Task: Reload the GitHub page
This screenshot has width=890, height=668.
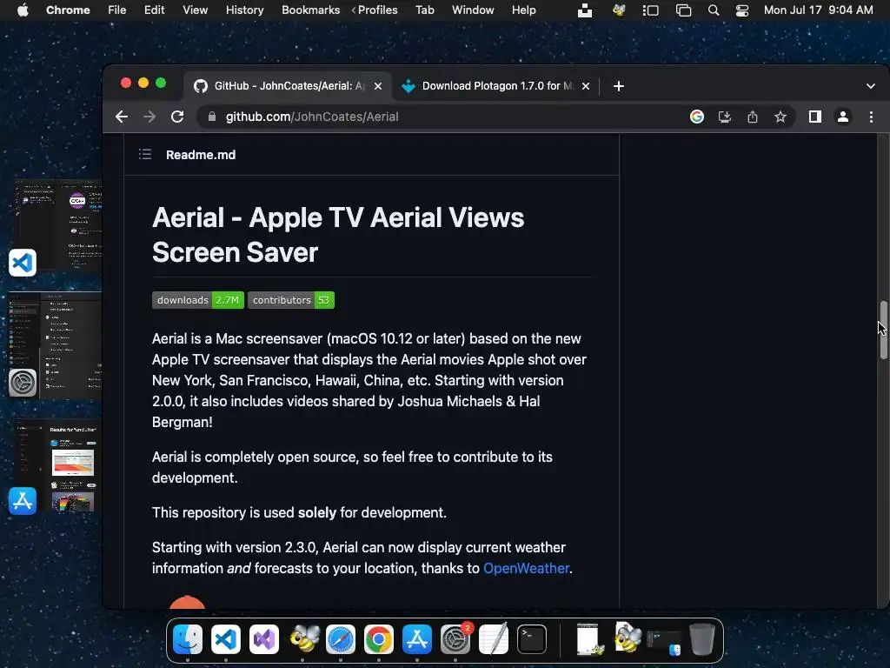Action: tap(177, 117)
